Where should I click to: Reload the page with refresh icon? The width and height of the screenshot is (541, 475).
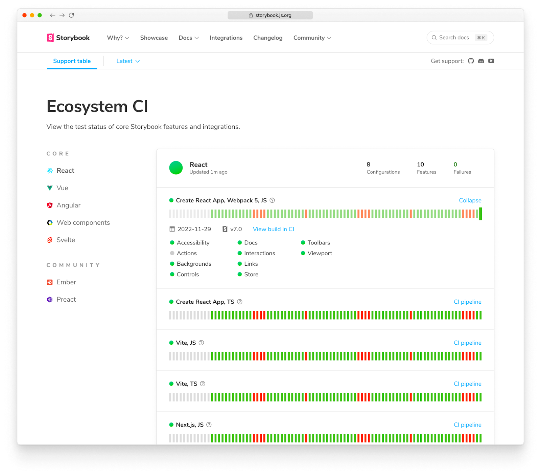point(71,15)
